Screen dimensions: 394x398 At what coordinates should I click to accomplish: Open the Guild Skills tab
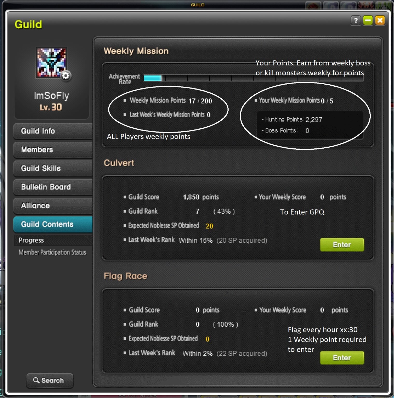click(x=53, y=168)
